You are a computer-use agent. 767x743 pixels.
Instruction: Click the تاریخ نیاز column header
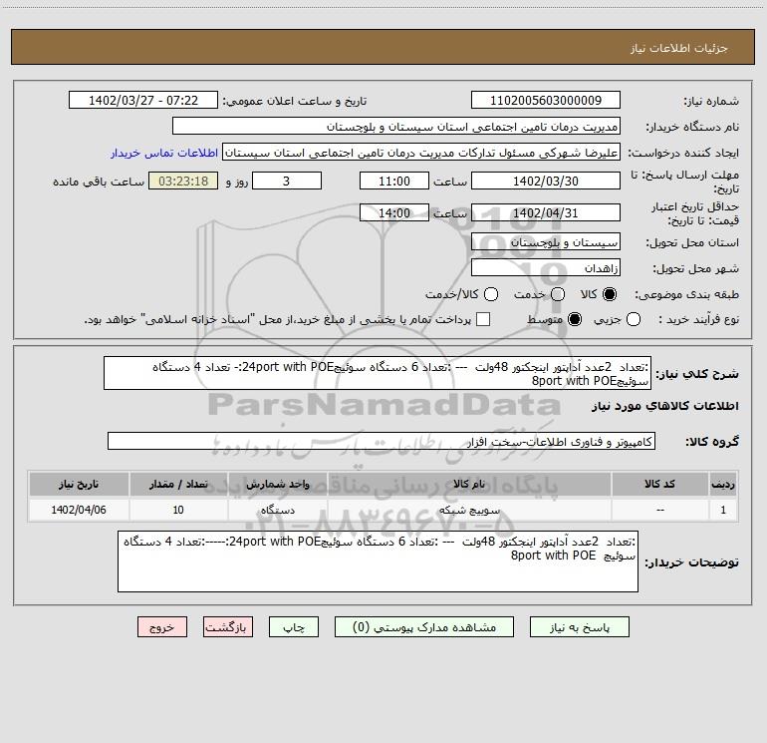click(79, 485)
